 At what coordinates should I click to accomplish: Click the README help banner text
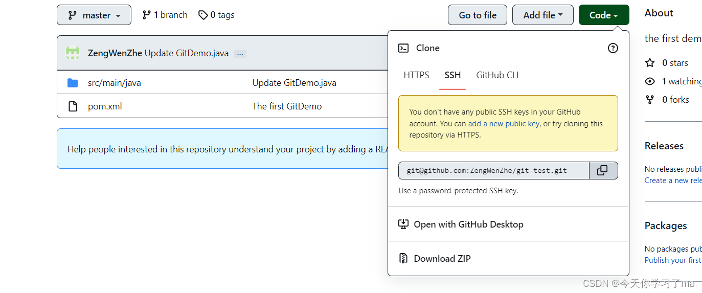[x=228, y=149]
